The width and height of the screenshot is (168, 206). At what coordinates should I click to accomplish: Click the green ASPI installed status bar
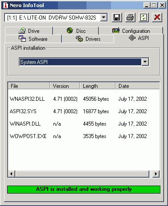pos(84,190)
